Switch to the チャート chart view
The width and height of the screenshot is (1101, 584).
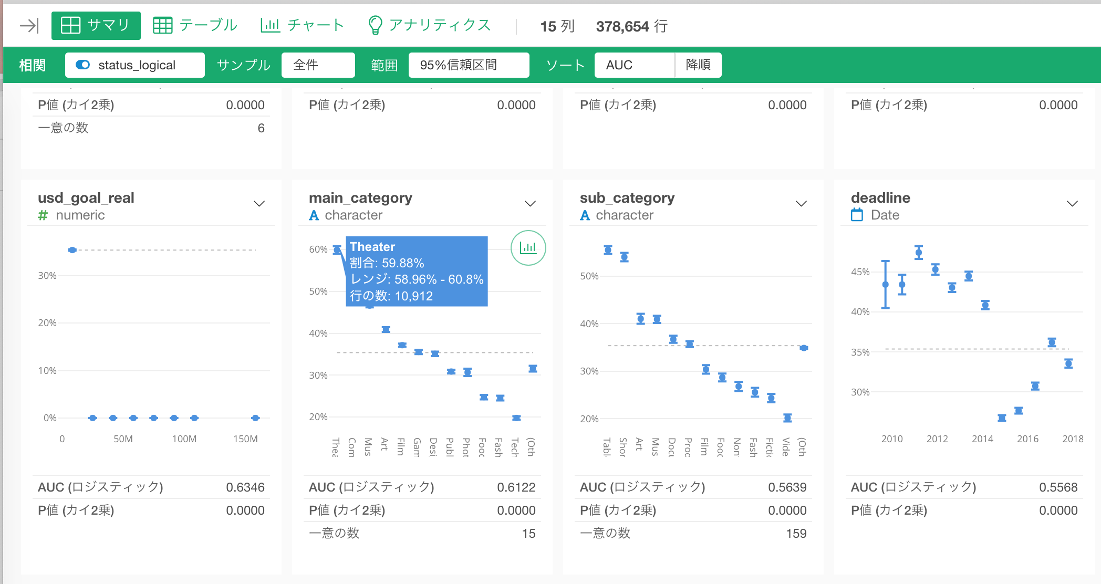(303, 25)
